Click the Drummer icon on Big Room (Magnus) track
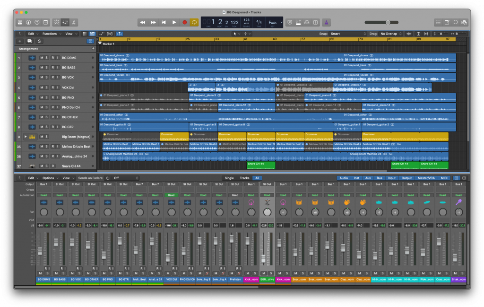This screenshot has width=484, height=307. pos(32,137)
